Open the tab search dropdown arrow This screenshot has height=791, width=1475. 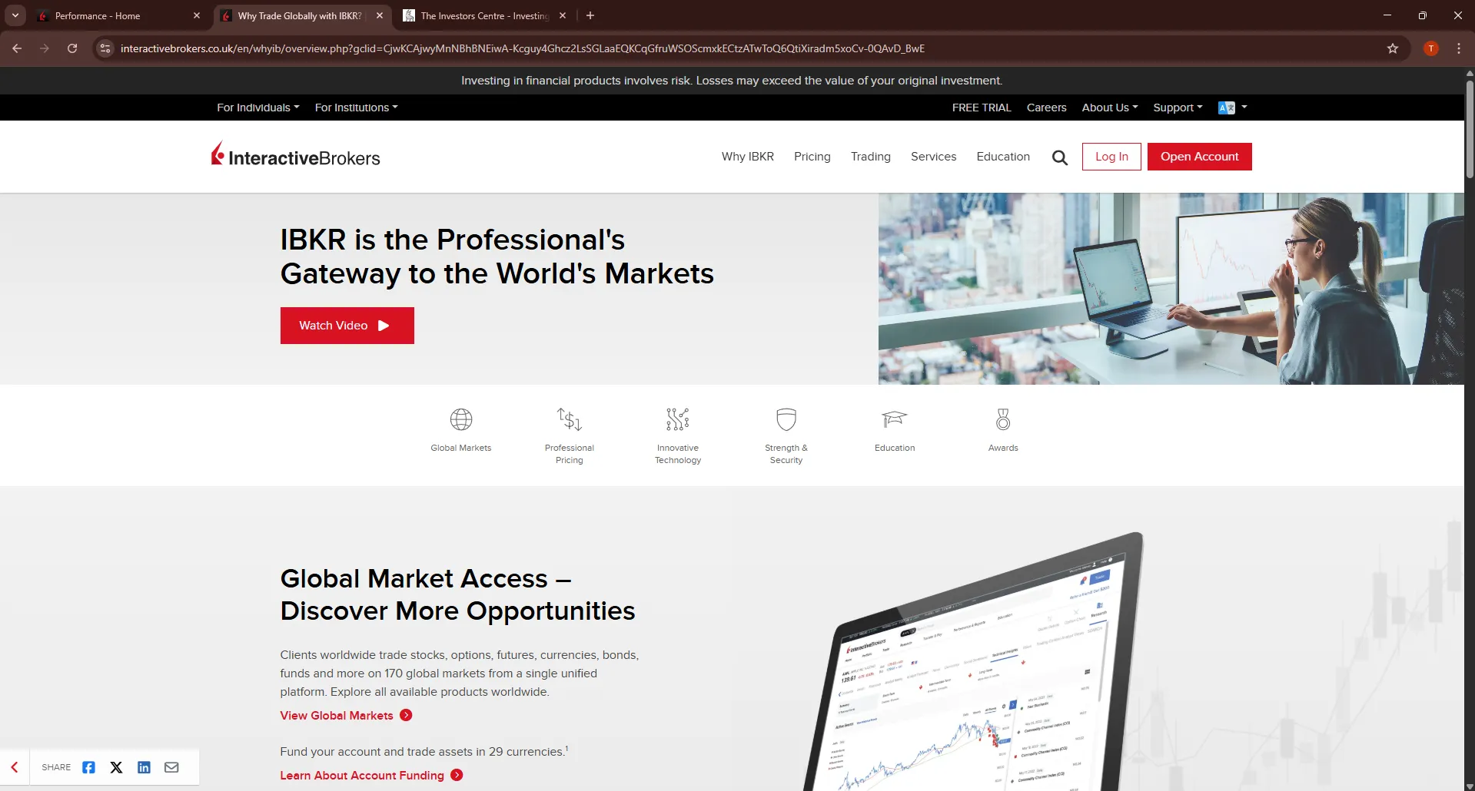(x=15, y=15)
